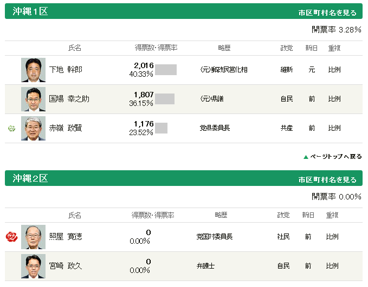
Task: Open 市区町村名を見る for 沖縄1区
Action: coord(327,12)
